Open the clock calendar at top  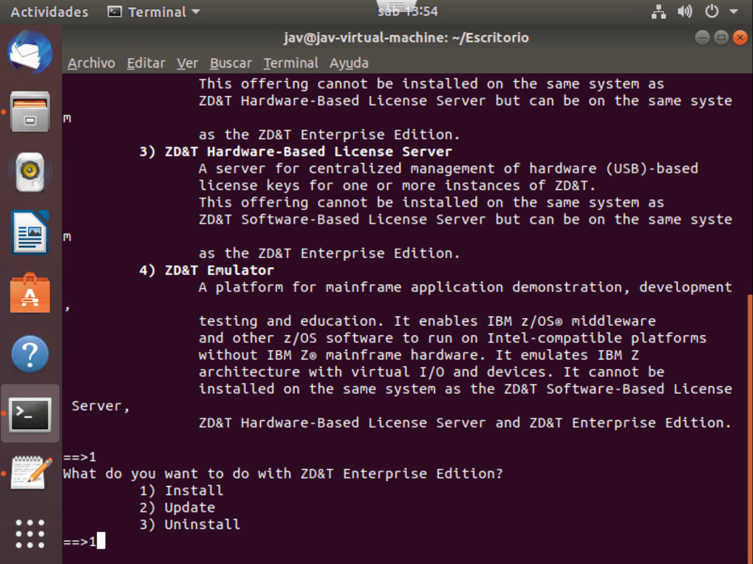click(408, 12)
